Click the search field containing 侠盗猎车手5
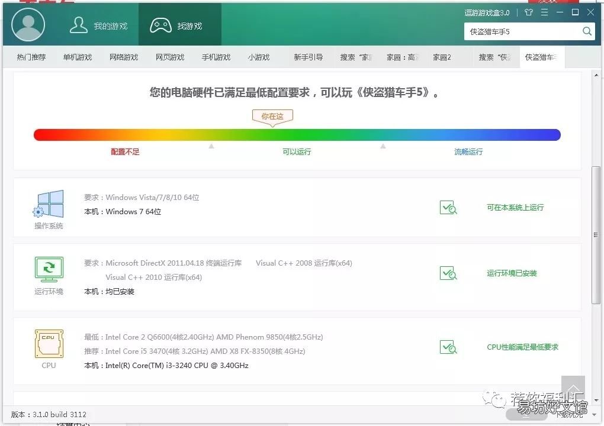The width and height of the screenshot is (604, 426). click(521, 31)
